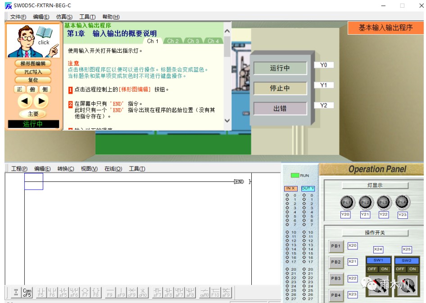426x303 pixels.
Task: Click the instruction panel scrollbar thumb
Action: pos(227,47)
